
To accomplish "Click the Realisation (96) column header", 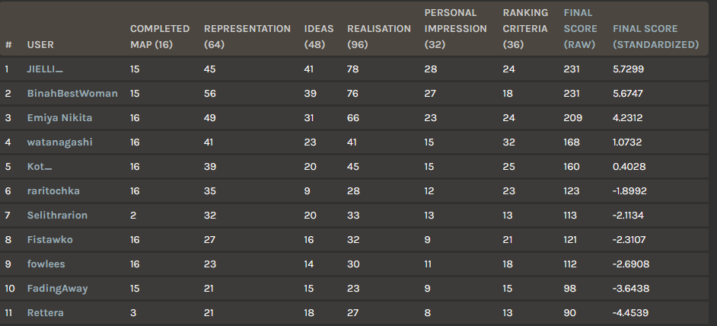I will 378,37.
